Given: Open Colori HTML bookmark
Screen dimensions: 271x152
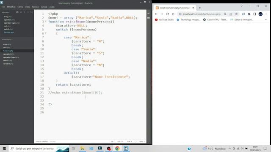Looking at the screenshot, I should [215, 20].
